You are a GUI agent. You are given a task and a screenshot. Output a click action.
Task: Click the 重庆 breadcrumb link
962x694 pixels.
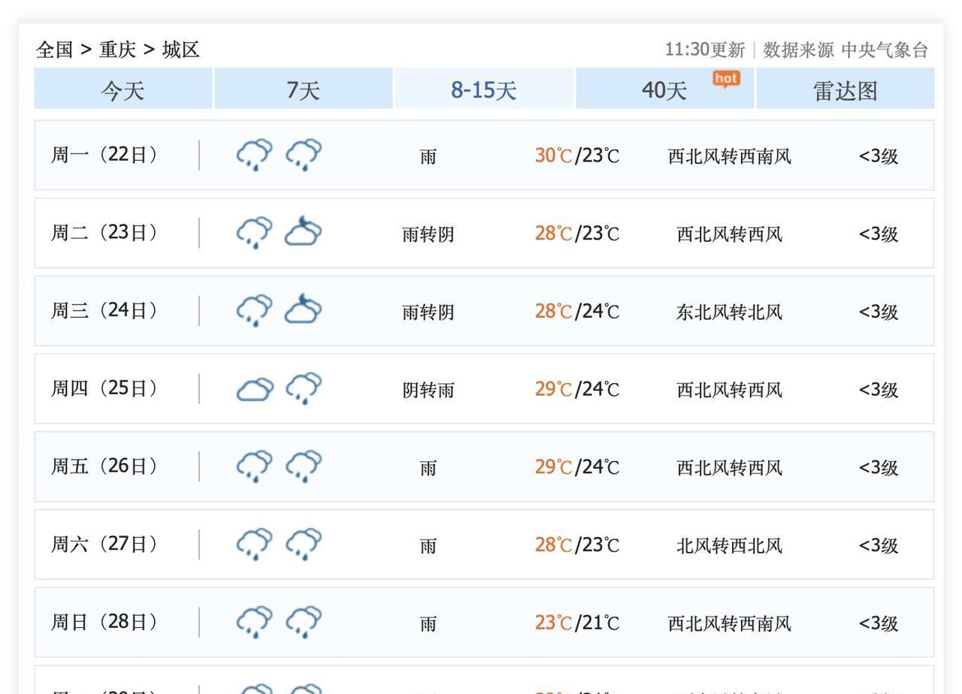point(117,50)
